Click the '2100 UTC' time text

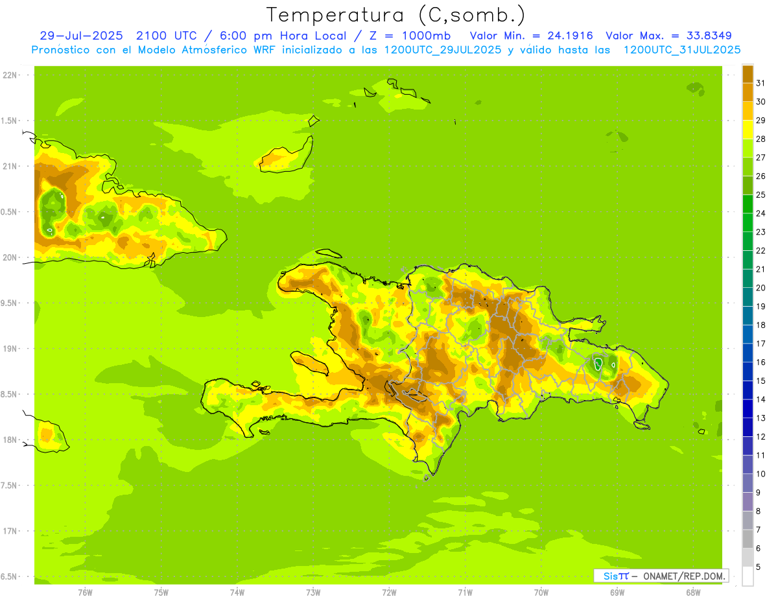pyautogui.click(x=169, y=36)
